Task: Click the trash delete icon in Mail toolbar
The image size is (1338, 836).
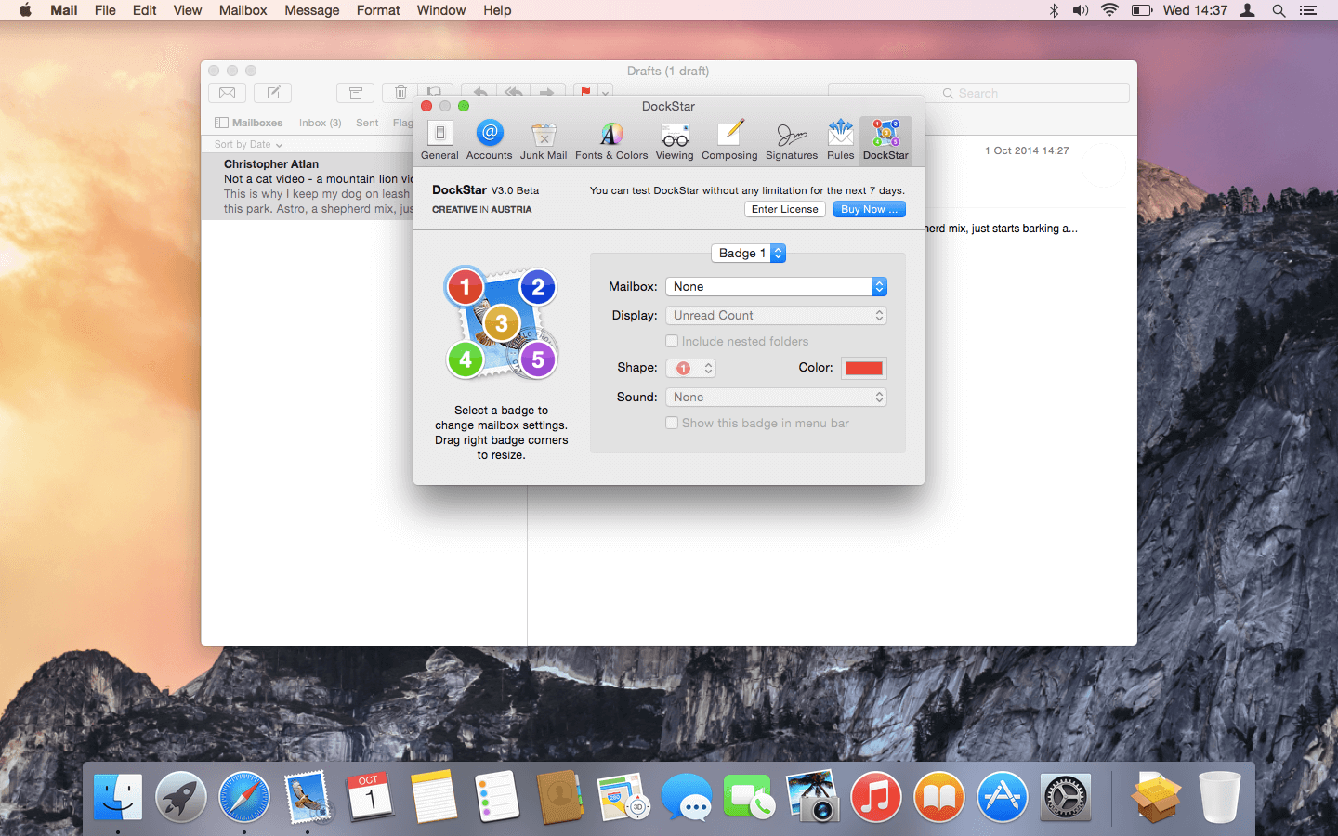Action: (400, 93)
